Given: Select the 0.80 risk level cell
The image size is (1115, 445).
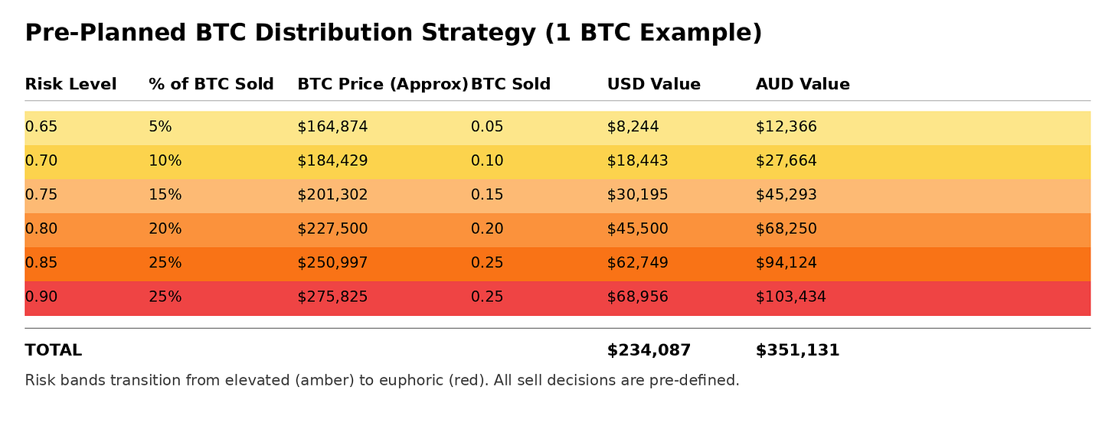Looking at the screenshot, I should pyautogui.click(x=41, y=229).
